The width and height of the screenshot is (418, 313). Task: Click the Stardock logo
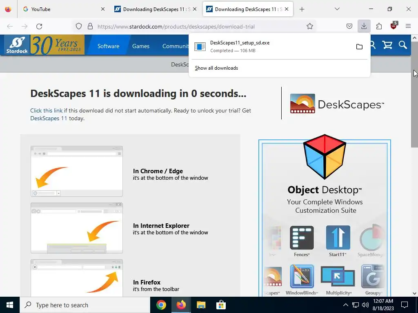tap(17, 45)
